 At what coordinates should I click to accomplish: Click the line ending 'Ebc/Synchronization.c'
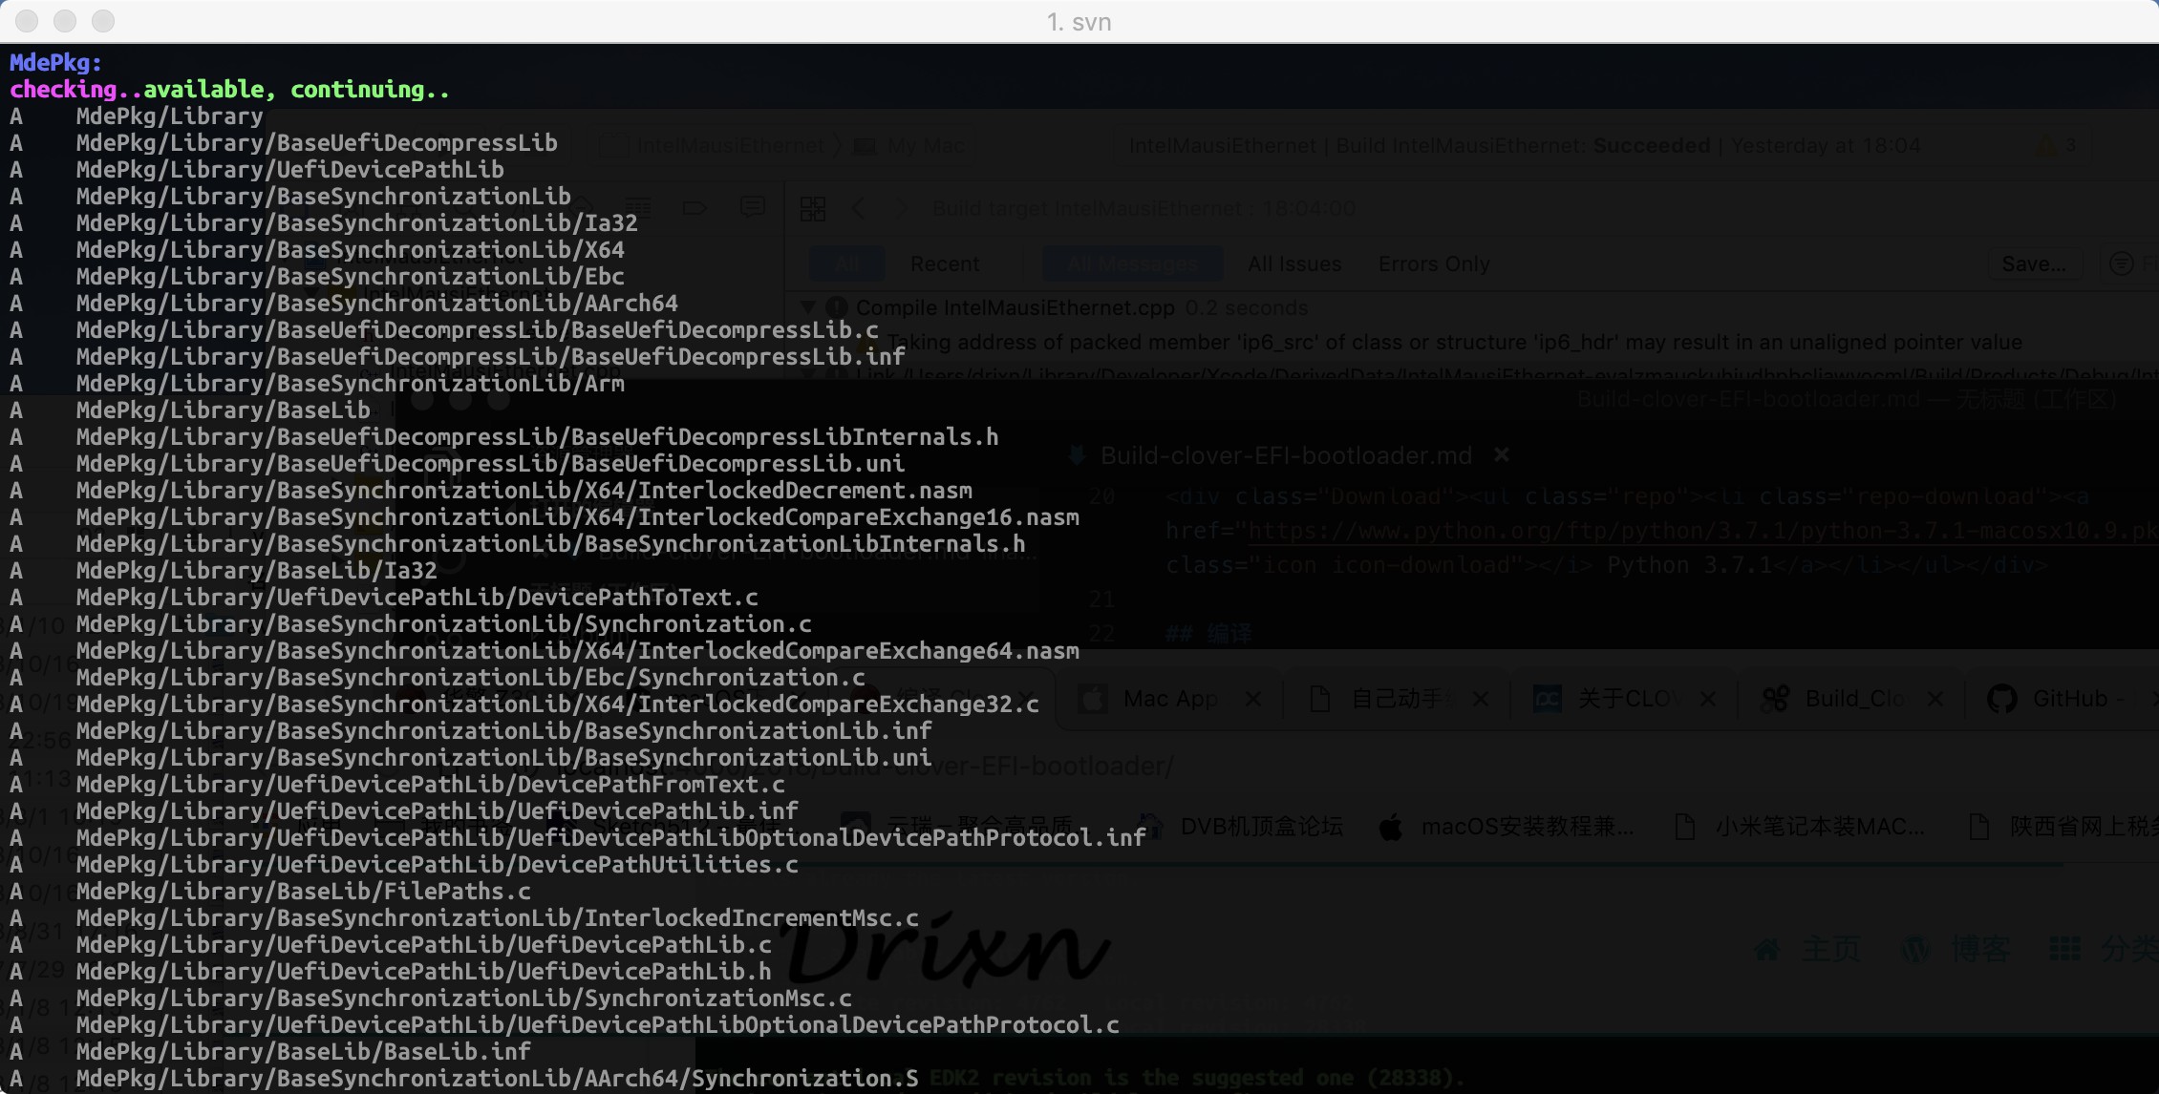470,678
